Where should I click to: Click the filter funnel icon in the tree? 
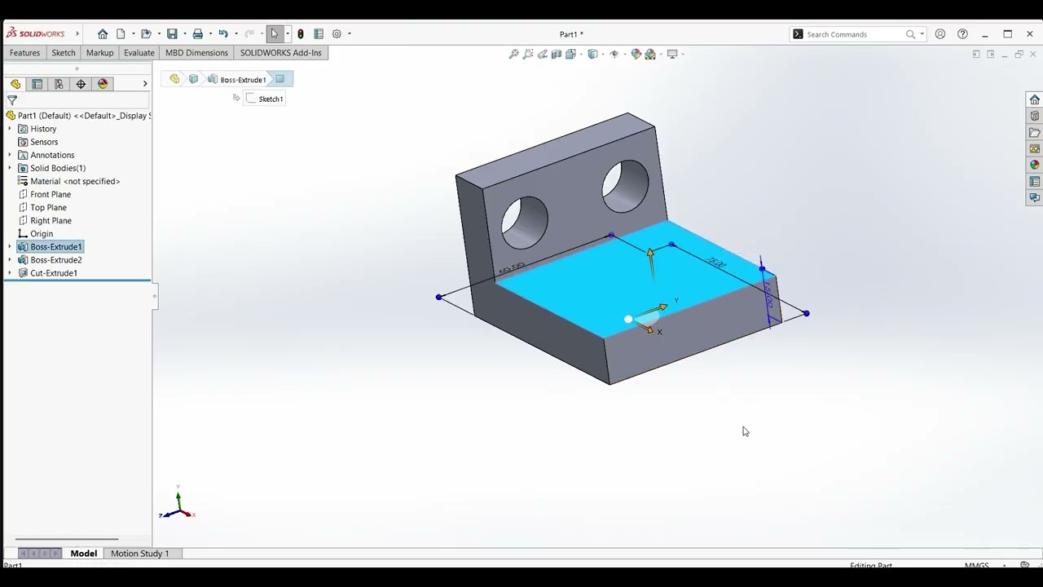pos(12,100)
